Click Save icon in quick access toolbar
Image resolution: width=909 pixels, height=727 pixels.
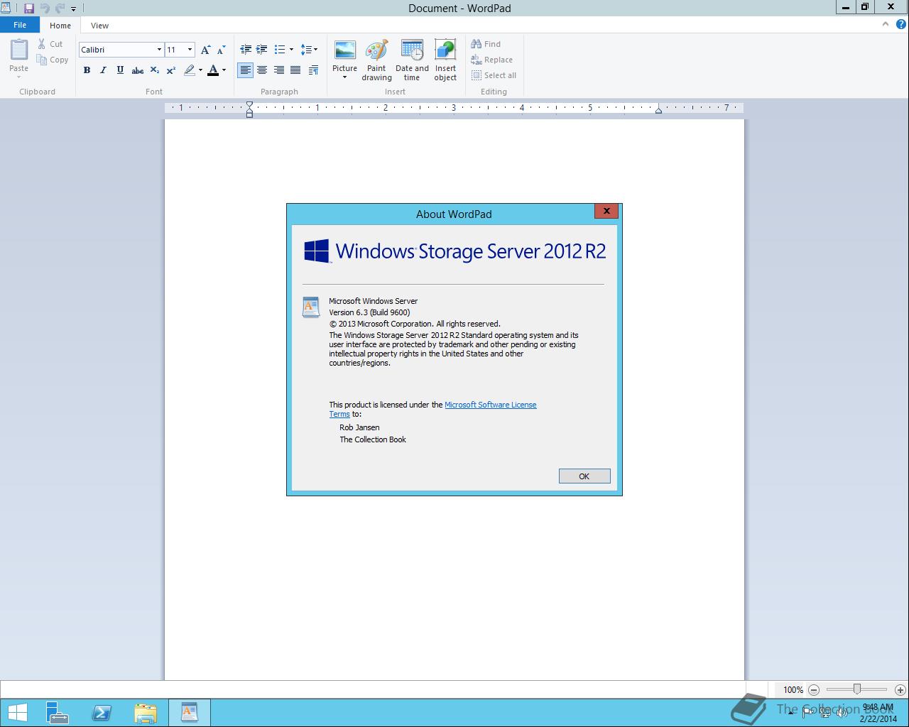point(29,9)
